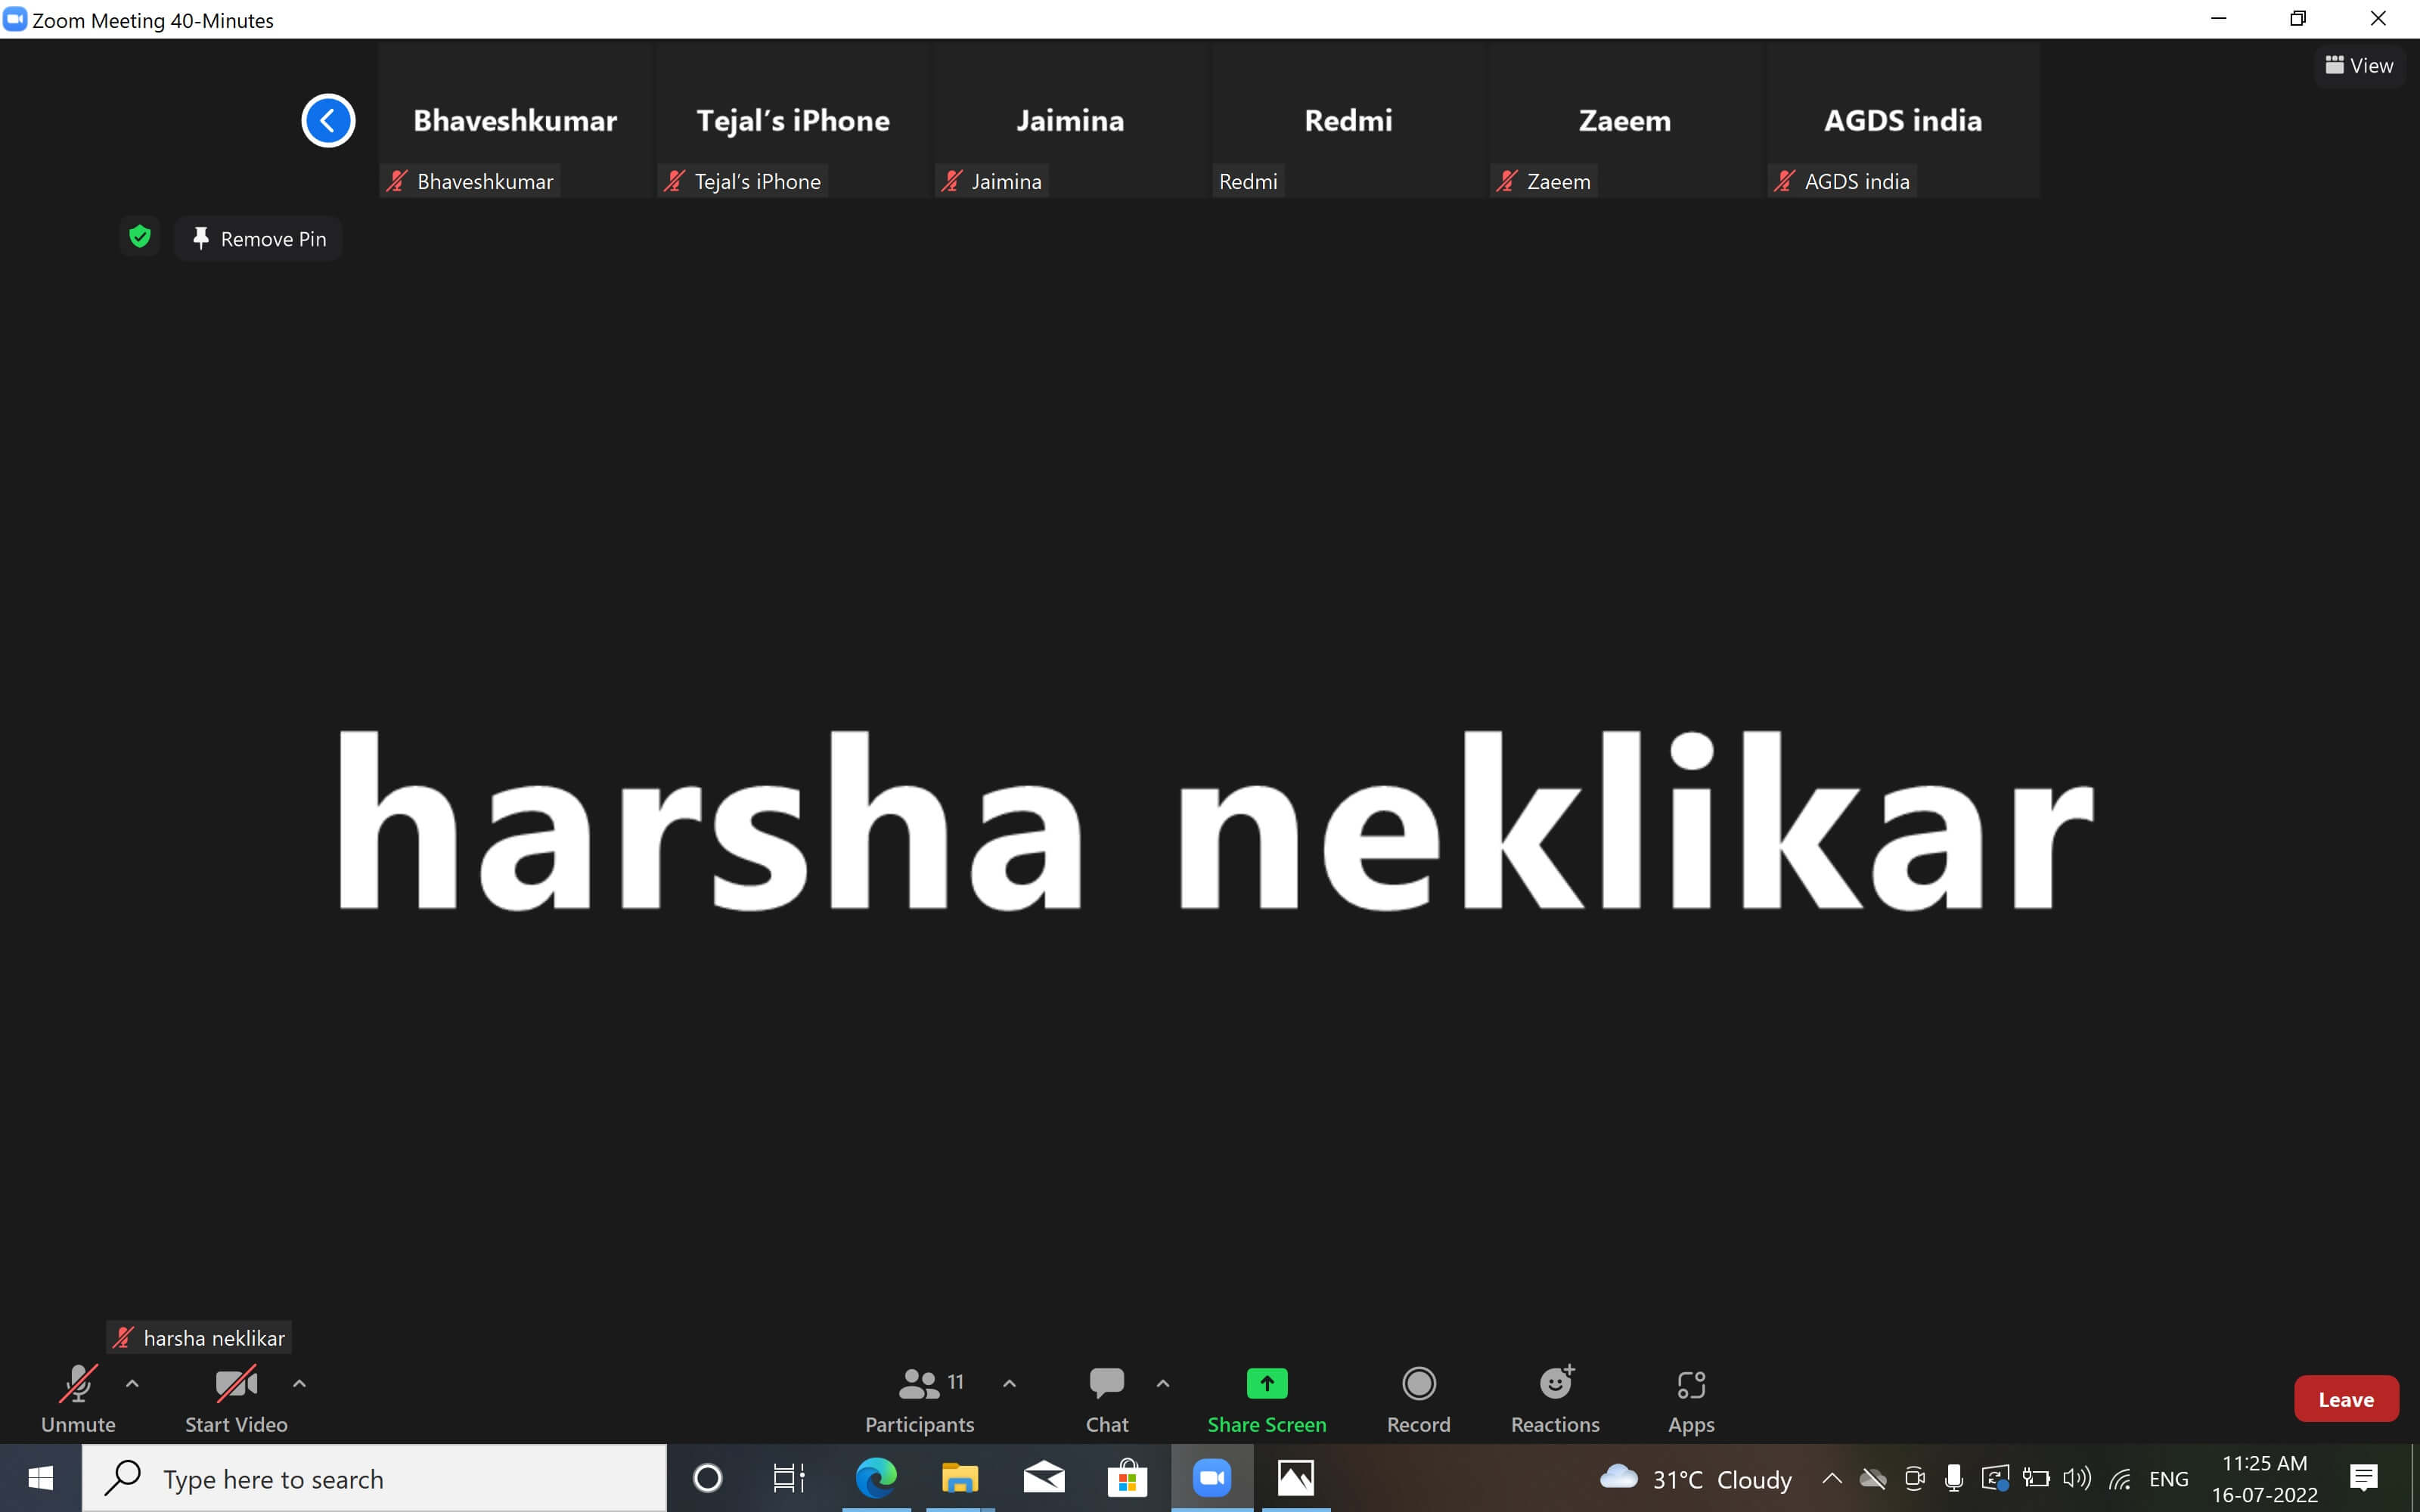This screenshot has width=2420, height=1512.
Task: Click the taskbar search box
Action: coord(374,1478)
